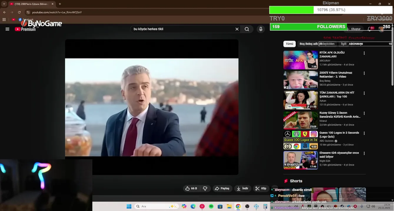The height and width of the screenshot is (211, 394).
Task: Open more actions next to Klip
Action: coord(274,188)
